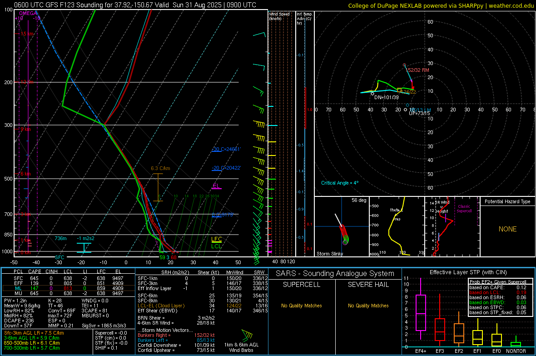This screenshot has width=536, height=356.
Task: Click the Prob EF2+ Given Supercell header
Action: [x=498, y=282]
